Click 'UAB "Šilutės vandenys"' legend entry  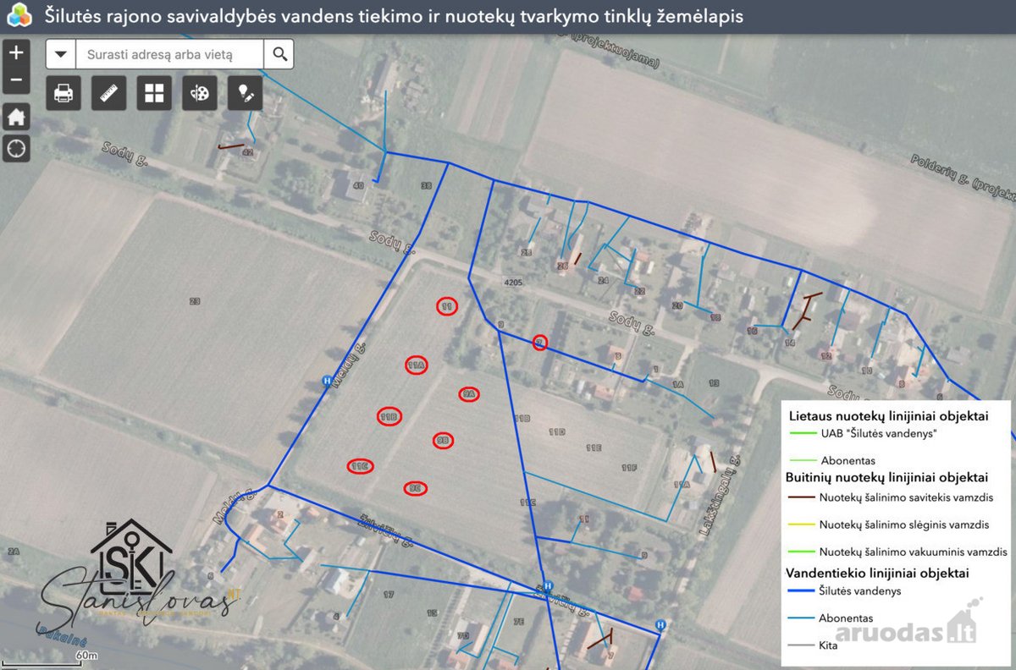[877, 433]
